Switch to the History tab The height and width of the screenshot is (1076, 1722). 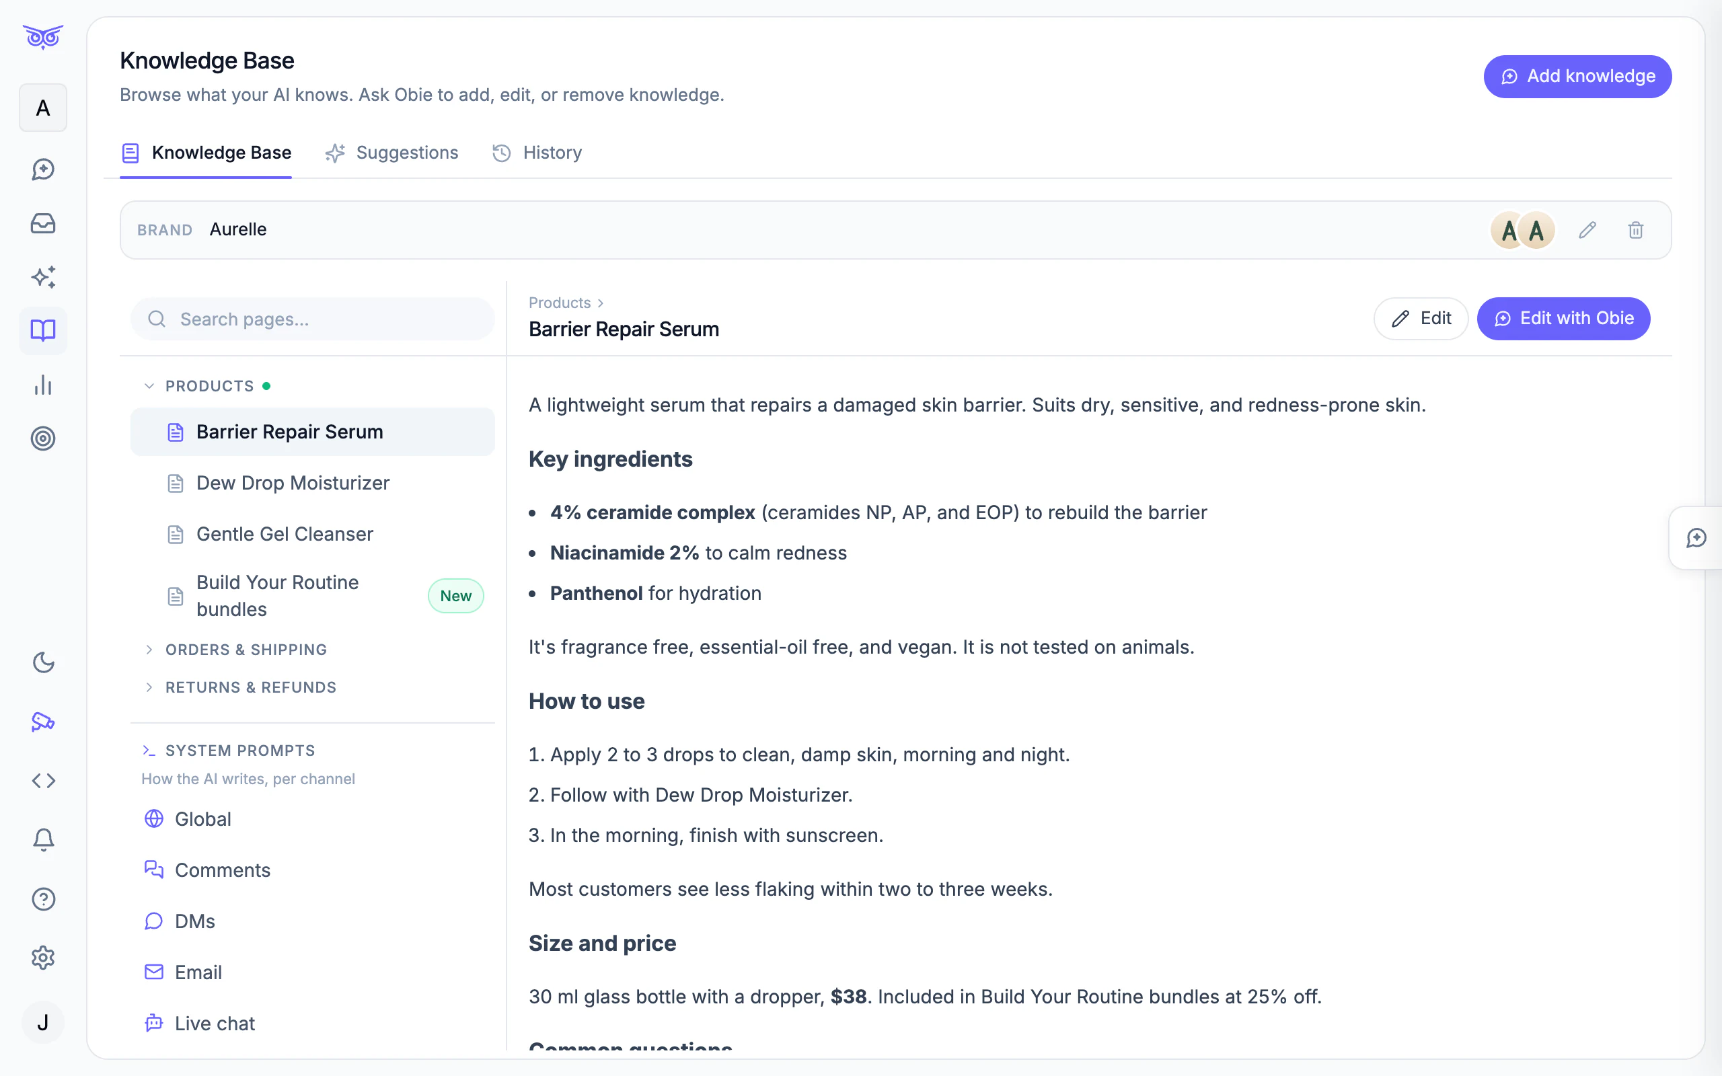point(537,153)
